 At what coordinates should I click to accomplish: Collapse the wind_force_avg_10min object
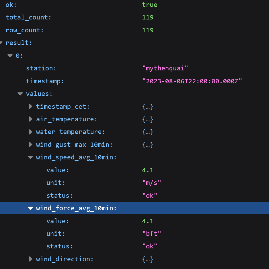pyautogui.click(x=30, y=208)
